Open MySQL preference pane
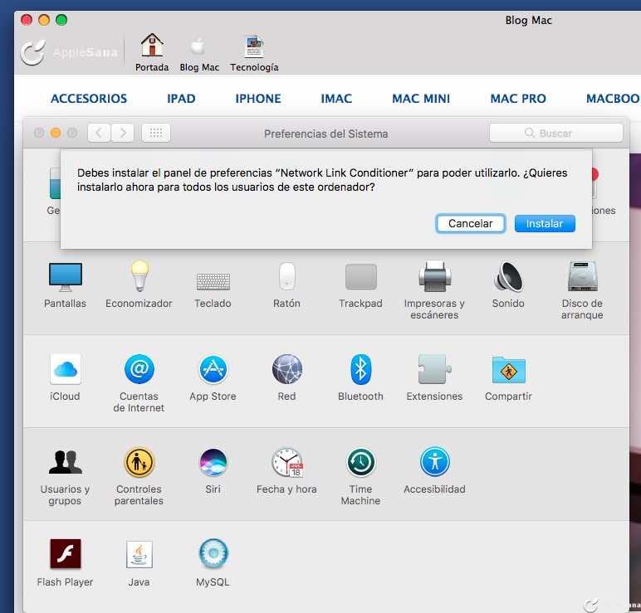The height and width of the screenshot is (613, 641). click(213, 563)
